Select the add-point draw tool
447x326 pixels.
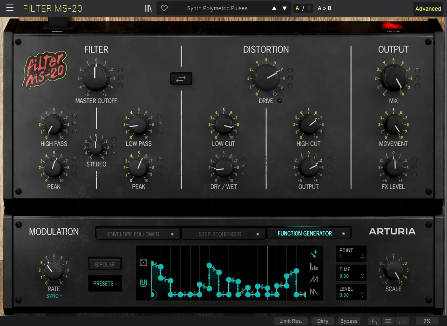pyautogui.click(x=314, y=254)
